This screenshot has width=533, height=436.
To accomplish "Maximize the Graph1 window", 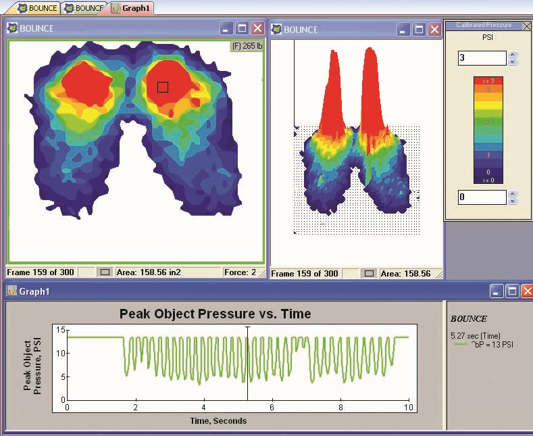I will [512, 291].
